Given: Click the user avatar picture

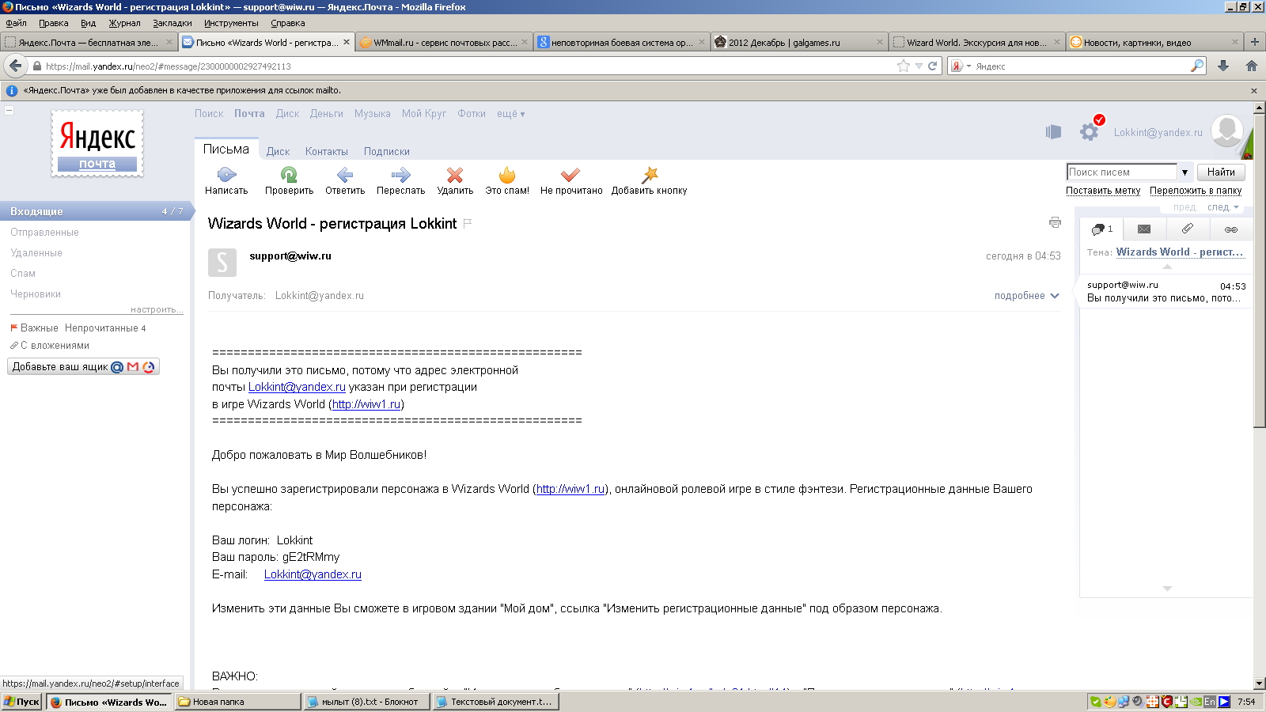Looking at the screenshot, I should (1227, 131).
